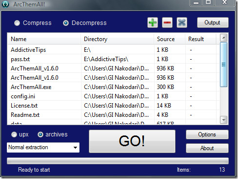The image size is (238, 179).
Task: Click the list scrollbar up arrow
Action: 224,38
